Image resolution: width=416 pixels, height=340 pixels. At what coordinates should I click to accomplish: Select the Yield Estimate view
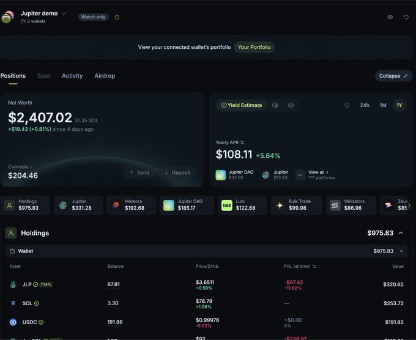[x=242, y=105]
